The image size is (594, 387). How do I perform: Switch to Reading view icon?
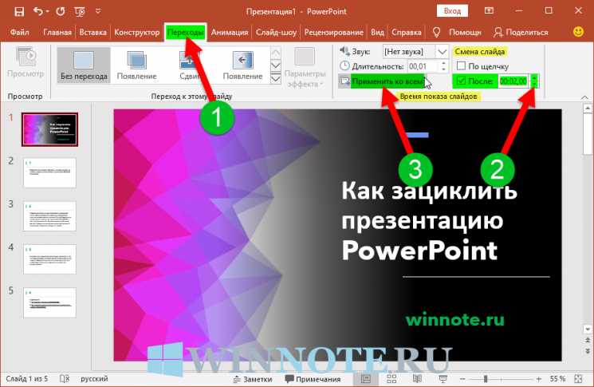417,379
